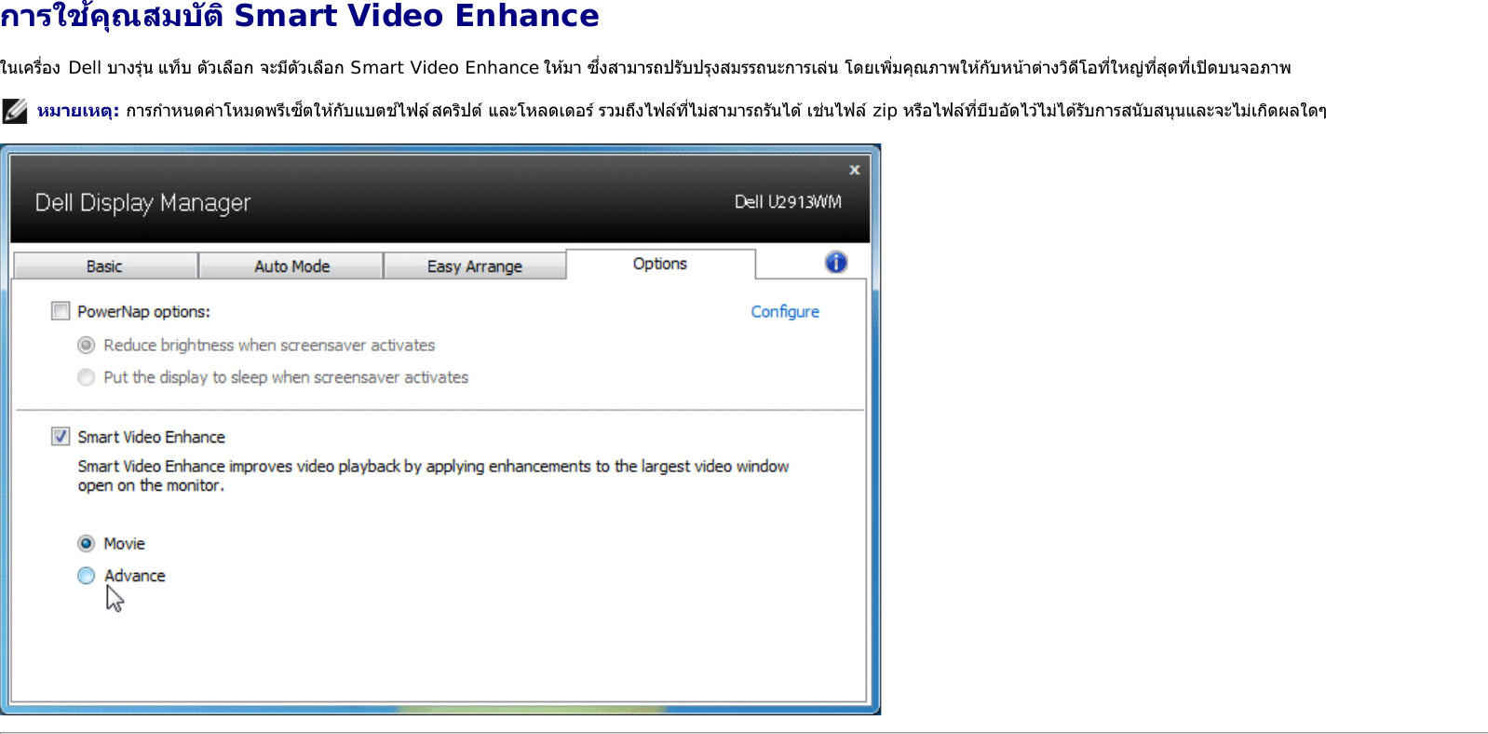This screenshot has width=1488, height=734.
Task: Select the Options tab
Action: (x=660, y=264)
